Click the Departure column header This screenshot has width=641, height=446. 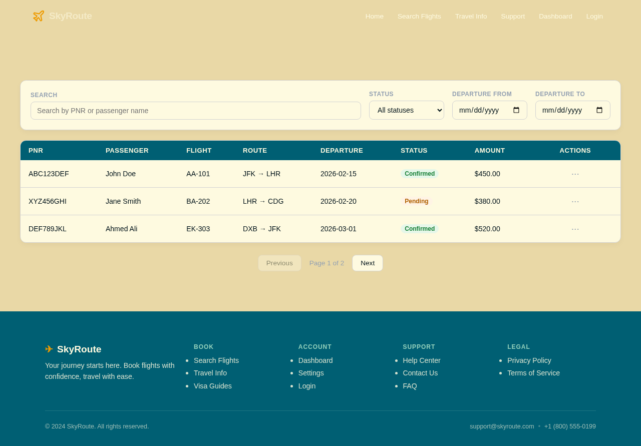(x=342, y=150)
